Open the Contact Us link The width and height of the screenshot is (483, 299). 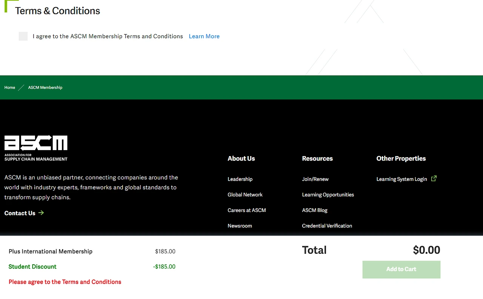click(x=20, y=213)
